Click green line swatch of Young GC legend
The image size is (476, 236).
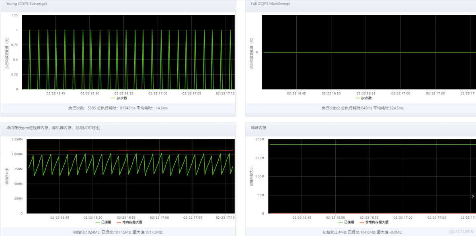tap(113, 98)
